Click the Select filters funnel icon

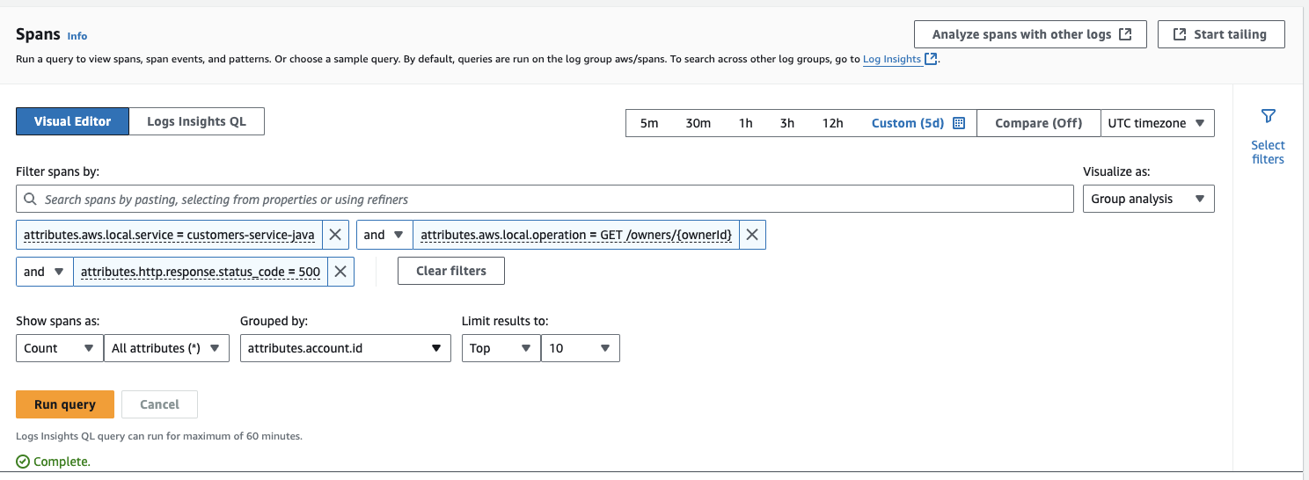[x=1268, y=116]
